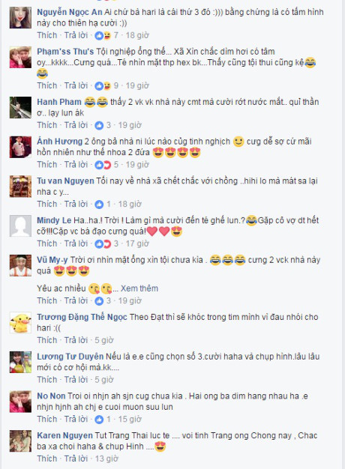This screenshot has width=345, height=469.
Task: Reply to Hanh Pham's comment via Trả lời
Action: coord(76,125)
